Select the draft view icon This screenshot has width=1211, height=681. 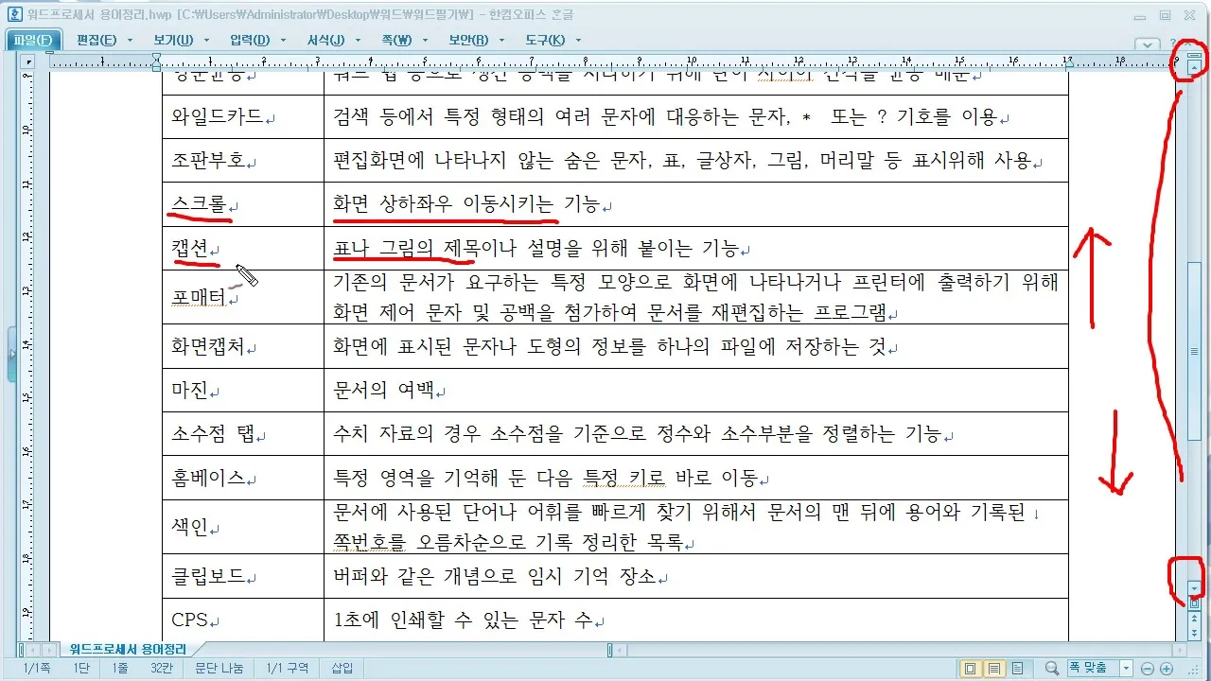(1018, 668)
